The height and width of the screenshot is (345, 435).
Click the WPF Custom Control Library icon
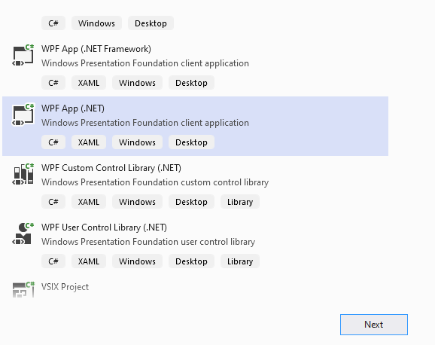click(x=23, y=174)
